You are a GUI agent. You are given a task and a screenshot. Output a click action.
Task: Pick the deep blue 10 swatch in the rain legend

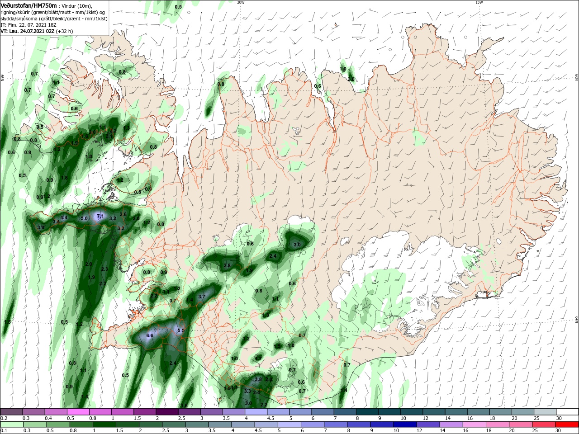click(x=406, y=425)
